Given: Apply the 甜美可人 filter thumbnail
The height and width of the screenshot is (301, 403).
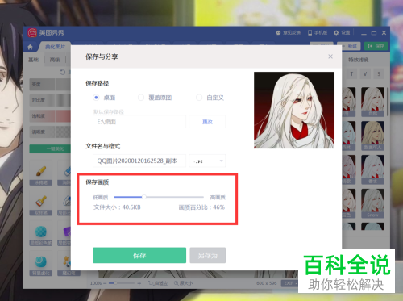Looking at the screenshot, I should point(373,136).
